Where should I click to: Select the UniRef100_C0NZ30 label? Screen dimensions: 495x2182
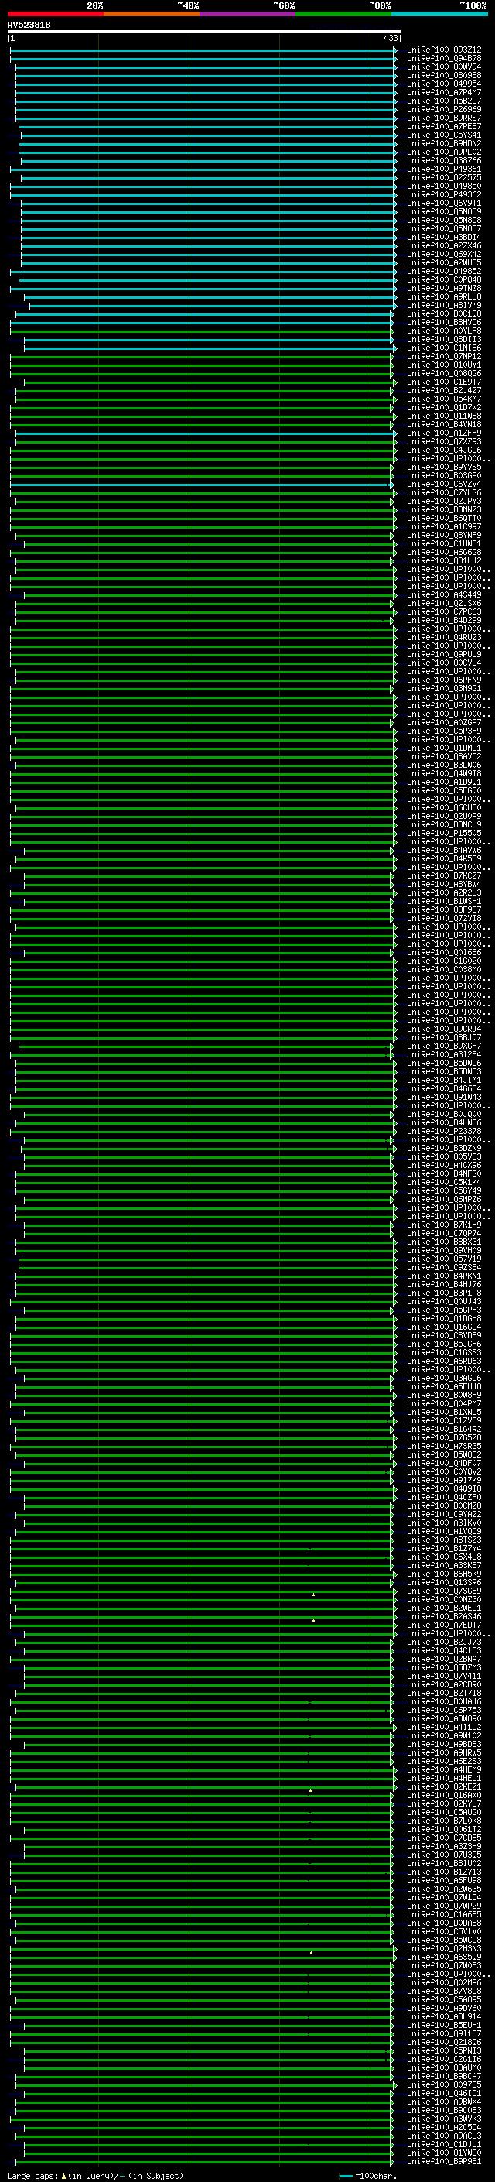(x=444, y=1599)
